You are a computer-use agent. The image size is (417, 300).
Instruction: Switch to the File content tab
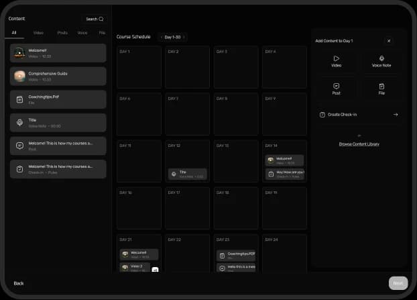(102, 33)
